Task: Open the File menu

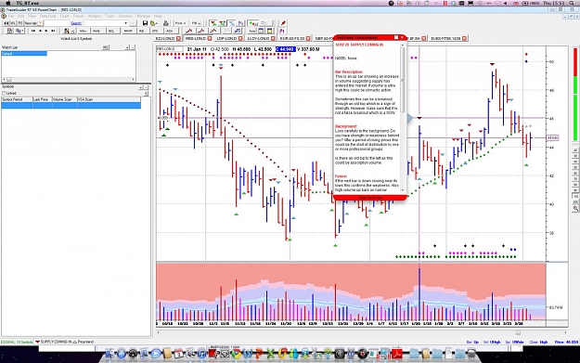Action: click(x=11, y=17)
